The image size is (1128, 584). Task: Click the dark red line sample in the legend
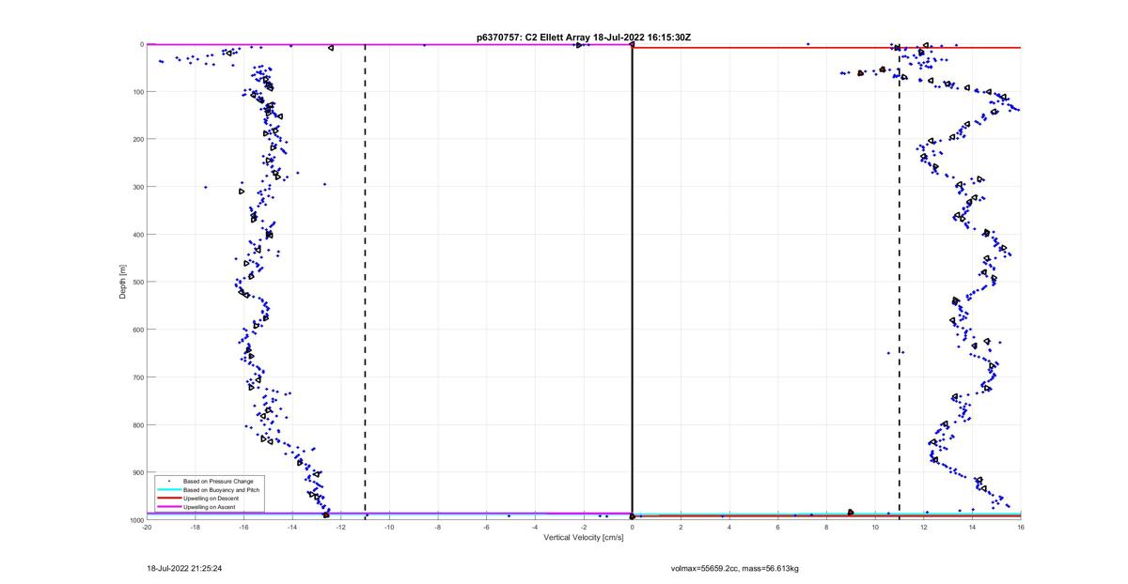(169, 498)
